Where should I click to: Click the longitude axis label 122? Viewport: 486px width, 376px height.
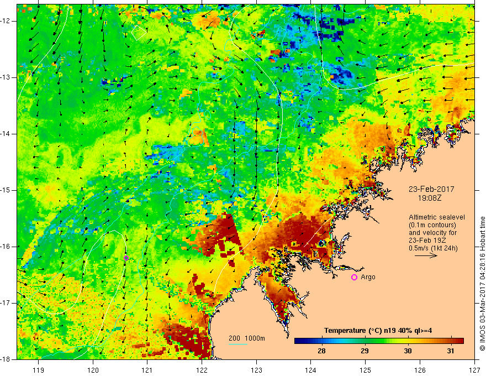pos(202,370)
